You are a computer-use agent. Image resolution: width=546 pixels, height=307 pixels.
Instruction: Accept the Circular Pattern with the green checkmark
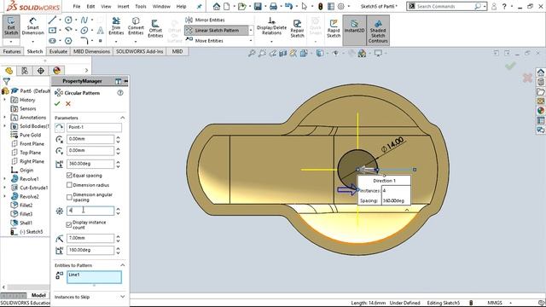57,103
